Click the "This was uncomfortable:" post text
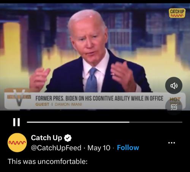190x172 pixels. (47, 161)
